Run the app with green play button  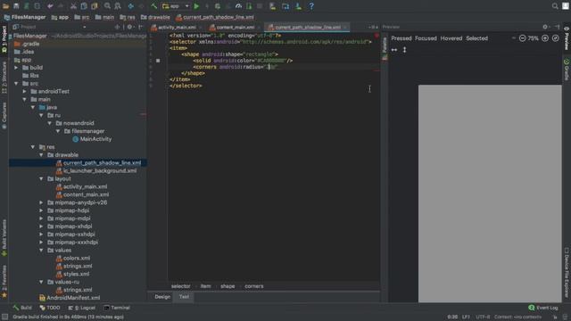point(196,6)
